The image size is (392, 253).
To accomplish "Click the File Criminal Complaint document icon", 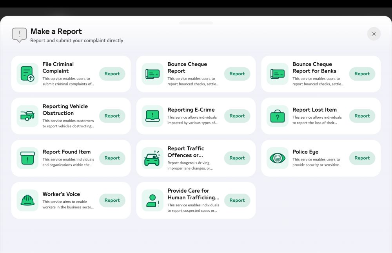I will (x=27, y=74).
